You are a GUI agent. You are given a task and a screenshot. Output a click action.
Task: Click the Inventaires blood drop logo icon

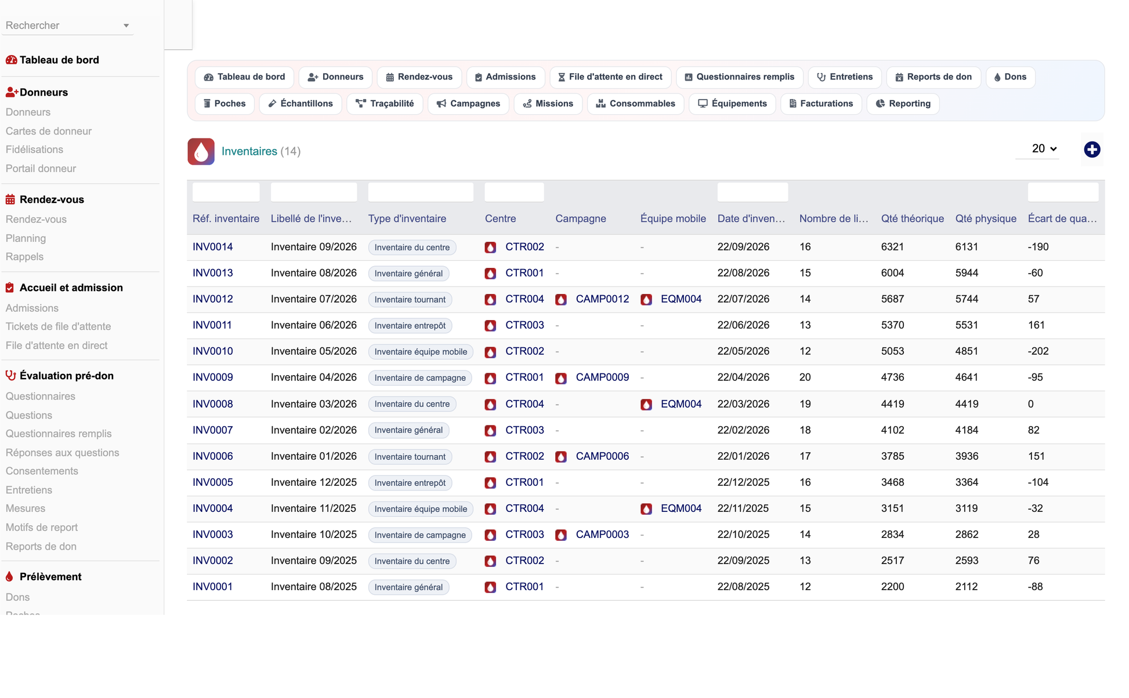coord(201,151)
